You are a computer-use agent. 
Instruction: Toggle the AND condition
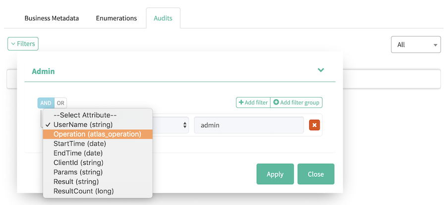point(46,103)
